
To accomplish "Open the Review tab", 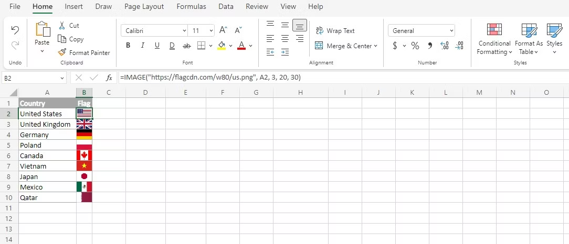I will pos(257,6).
